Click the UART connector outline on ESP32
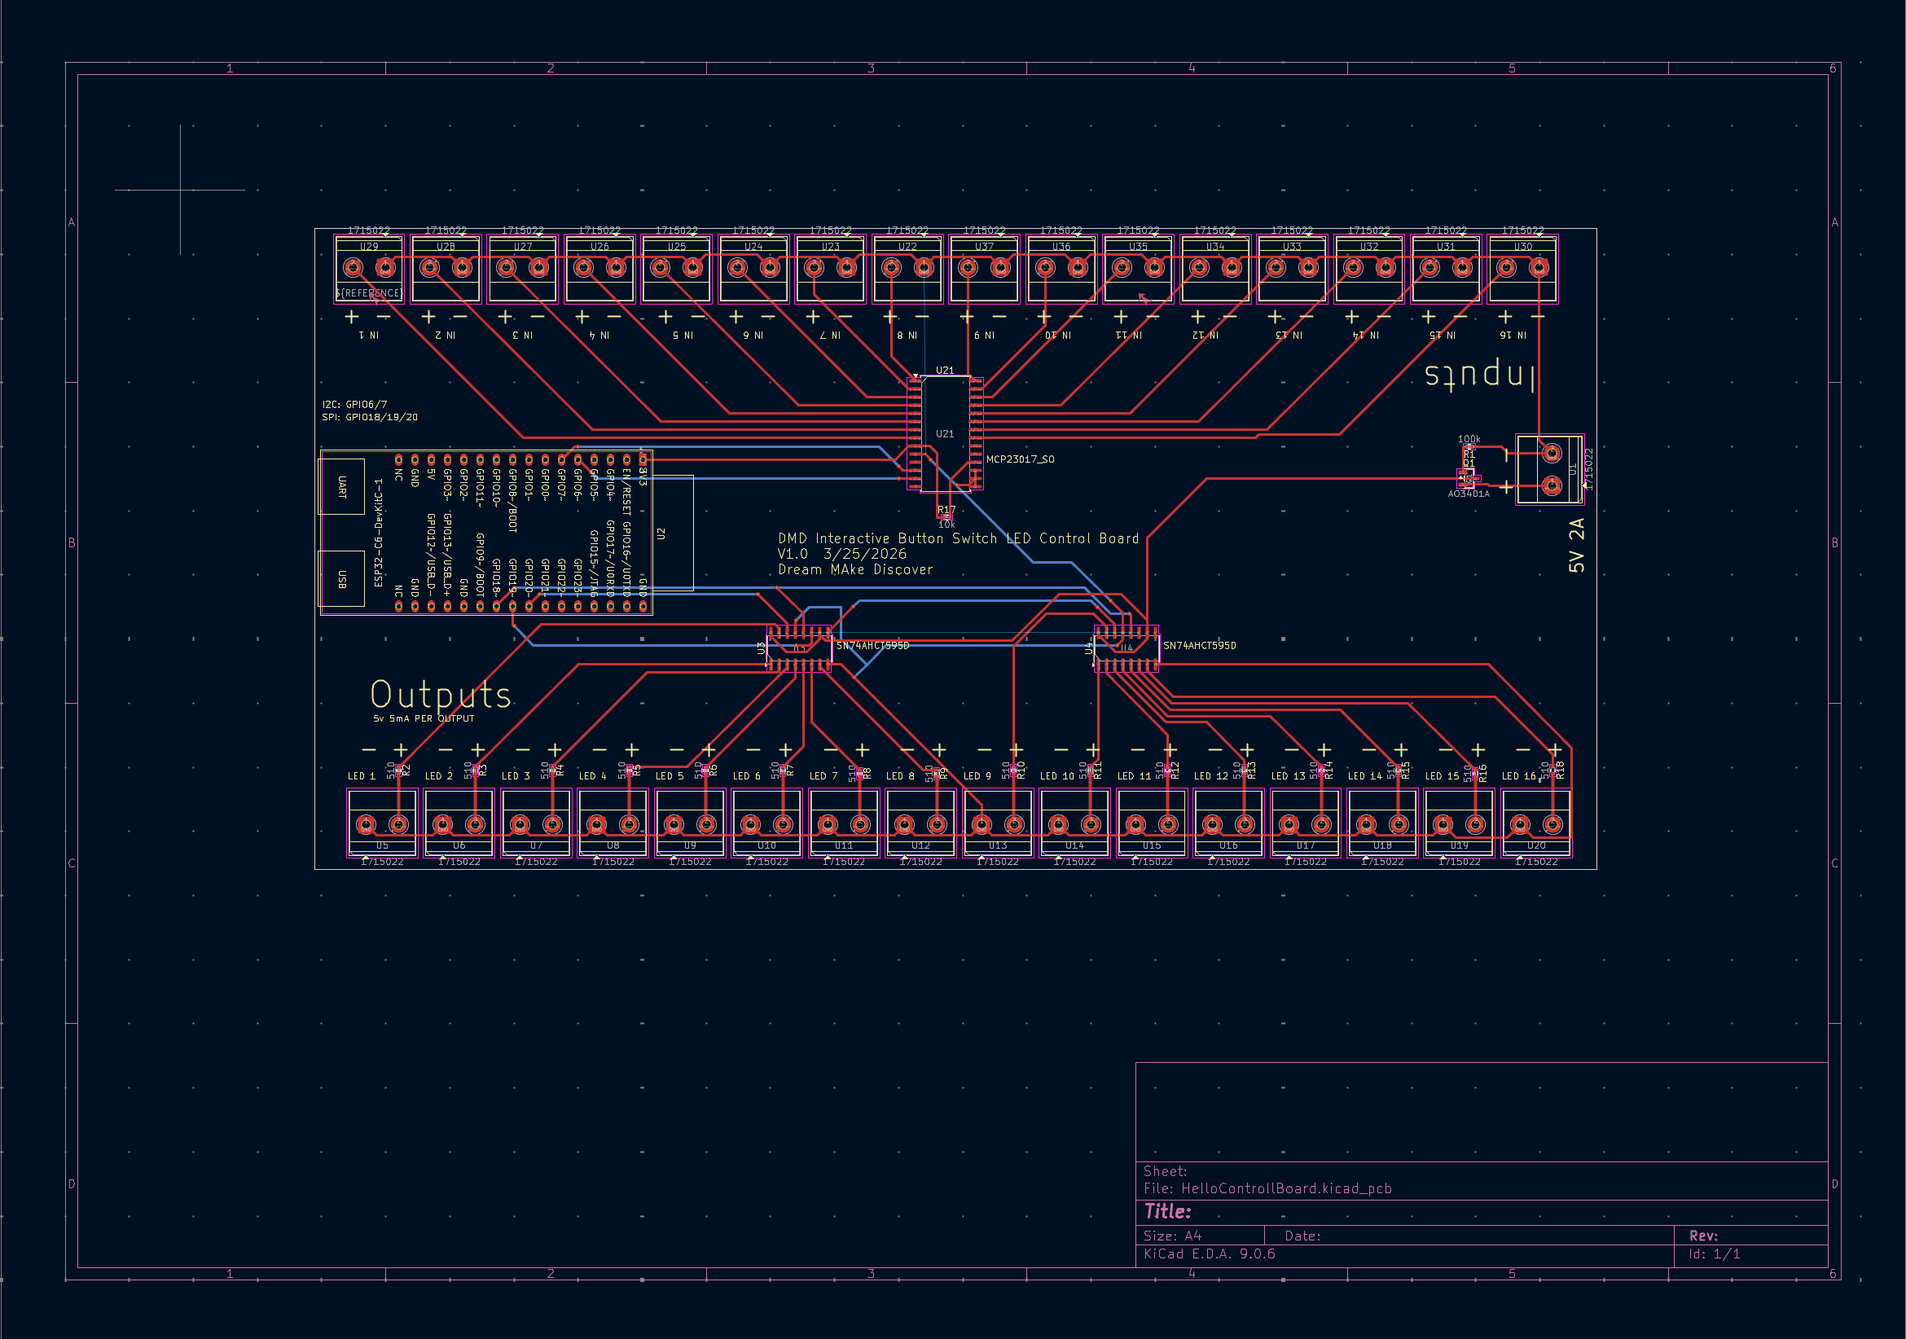 coord(342,486)
